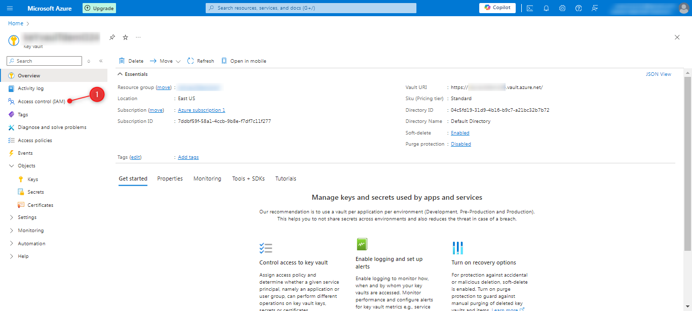The image size is (692, 311).
Task: Open the notifications bell
Action: coord(546,8)
